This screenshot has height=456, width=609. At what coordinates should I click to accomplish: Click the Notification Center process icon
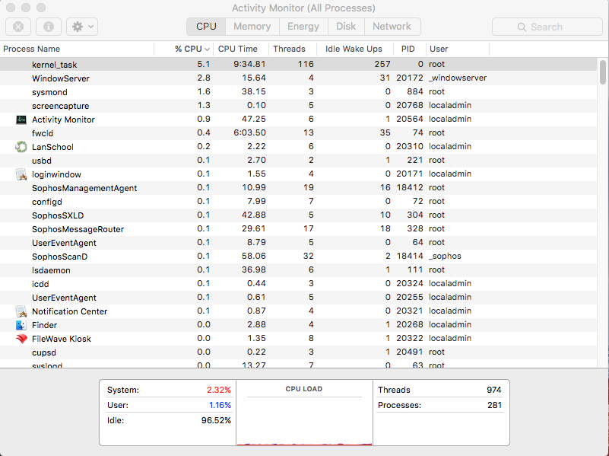21,311
